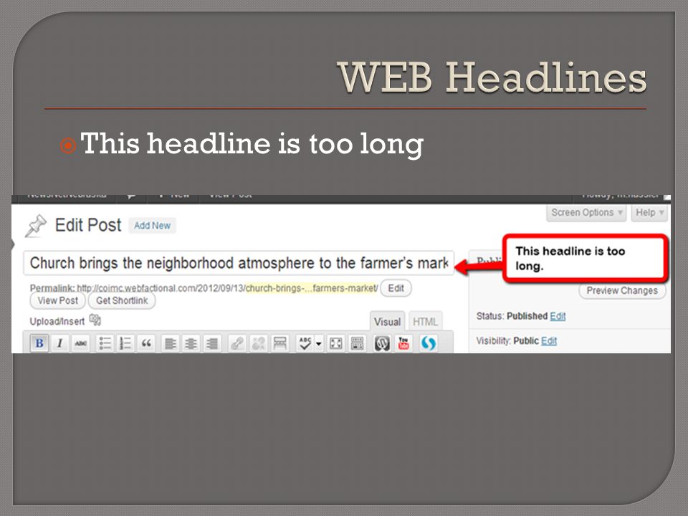Click the YouTube embed icon
688x516 pixels.
(403, 343)
